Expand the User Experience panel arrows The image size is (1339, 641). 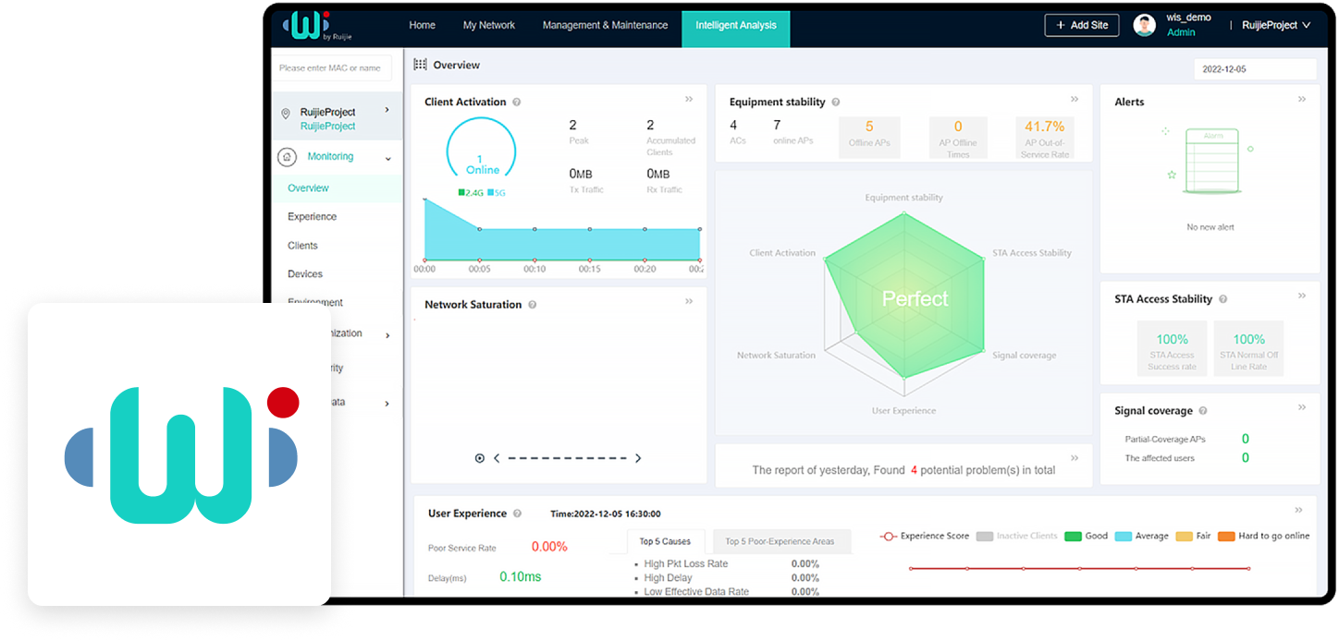click(x=1298, y=510)
